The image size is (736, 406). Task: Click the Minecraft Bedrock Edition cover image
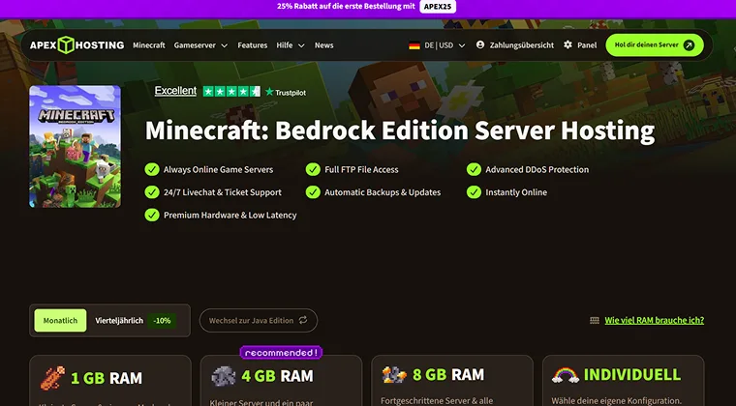[75, 146]
